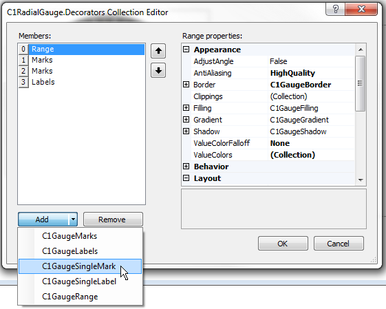Select the Labels member at index 3
The width and height of the screenshot is (386, 309).
(x=81, y=82)
